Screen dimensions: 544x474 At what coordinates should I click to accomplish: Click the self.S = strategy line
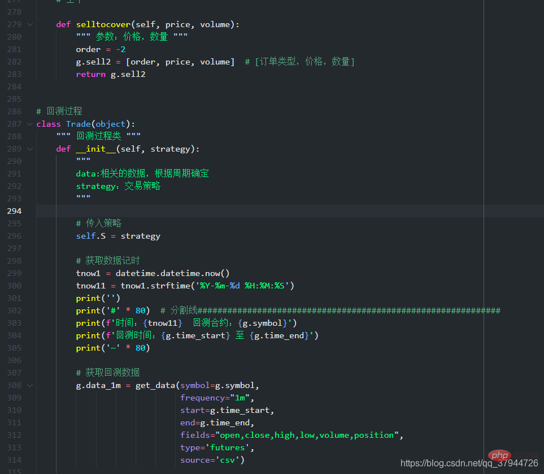pos(118,236)
